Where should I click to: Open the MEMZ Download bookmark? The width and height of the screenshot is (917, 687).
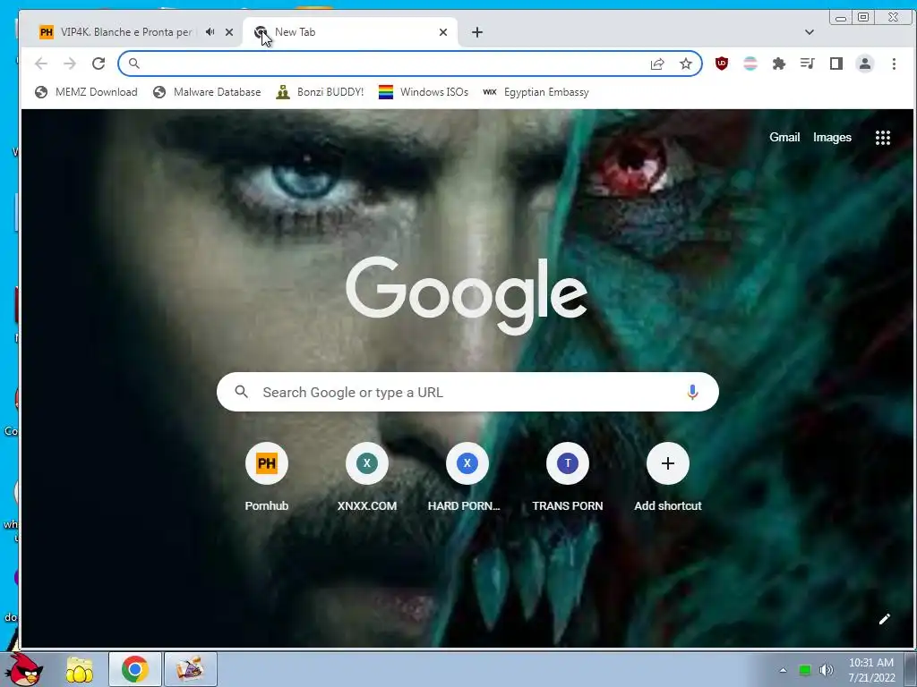(86, 92)
